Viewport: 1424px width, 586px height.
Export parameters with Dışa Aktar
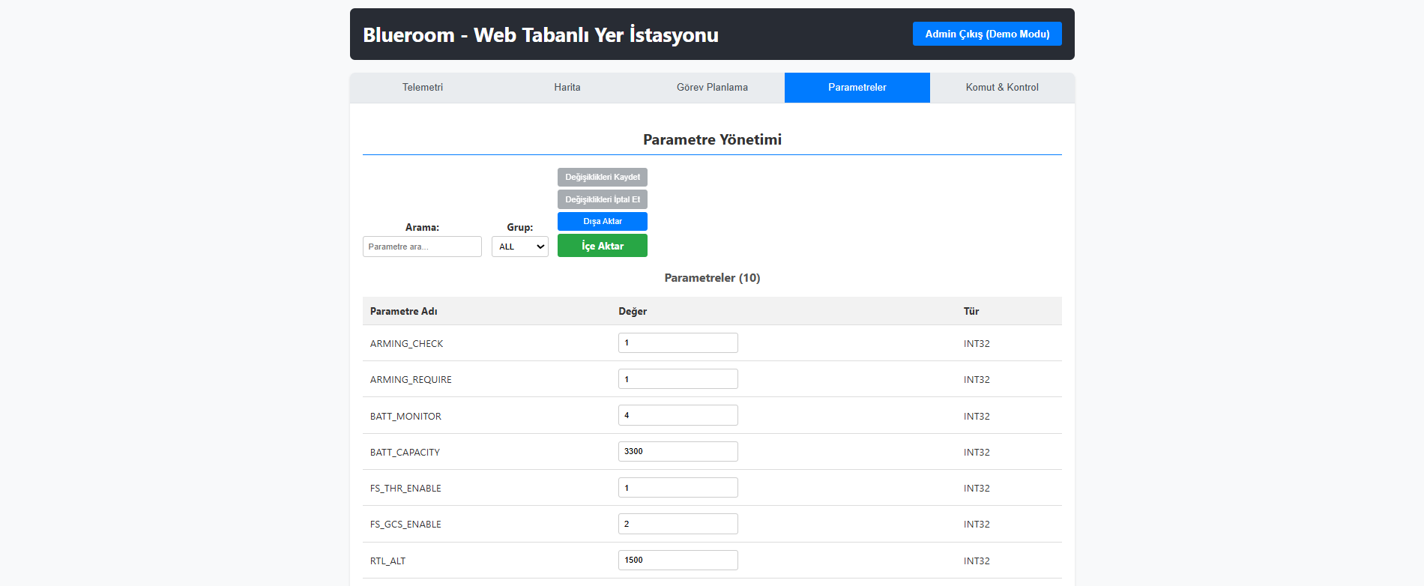click(x=602, y=222)
